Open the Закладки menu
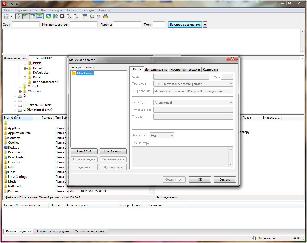Viewport: 307px width, 243px height. pos(87,10)
